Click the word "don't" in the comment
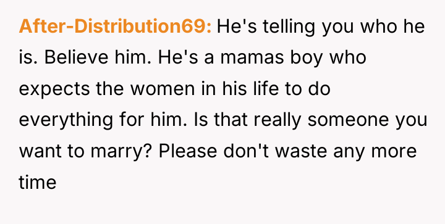The image size is (445, 224). tap(247, 151)
